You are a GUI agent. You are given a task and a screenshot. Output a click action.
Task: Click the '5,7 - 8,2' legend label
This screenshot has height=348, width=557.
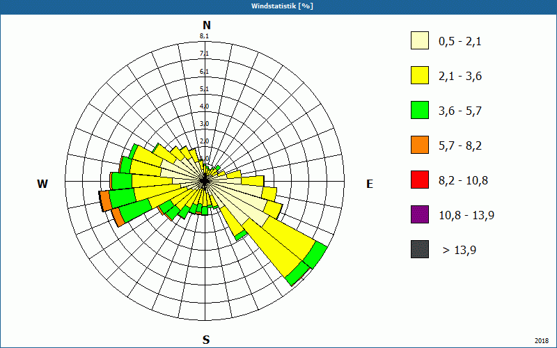(460, 146)
